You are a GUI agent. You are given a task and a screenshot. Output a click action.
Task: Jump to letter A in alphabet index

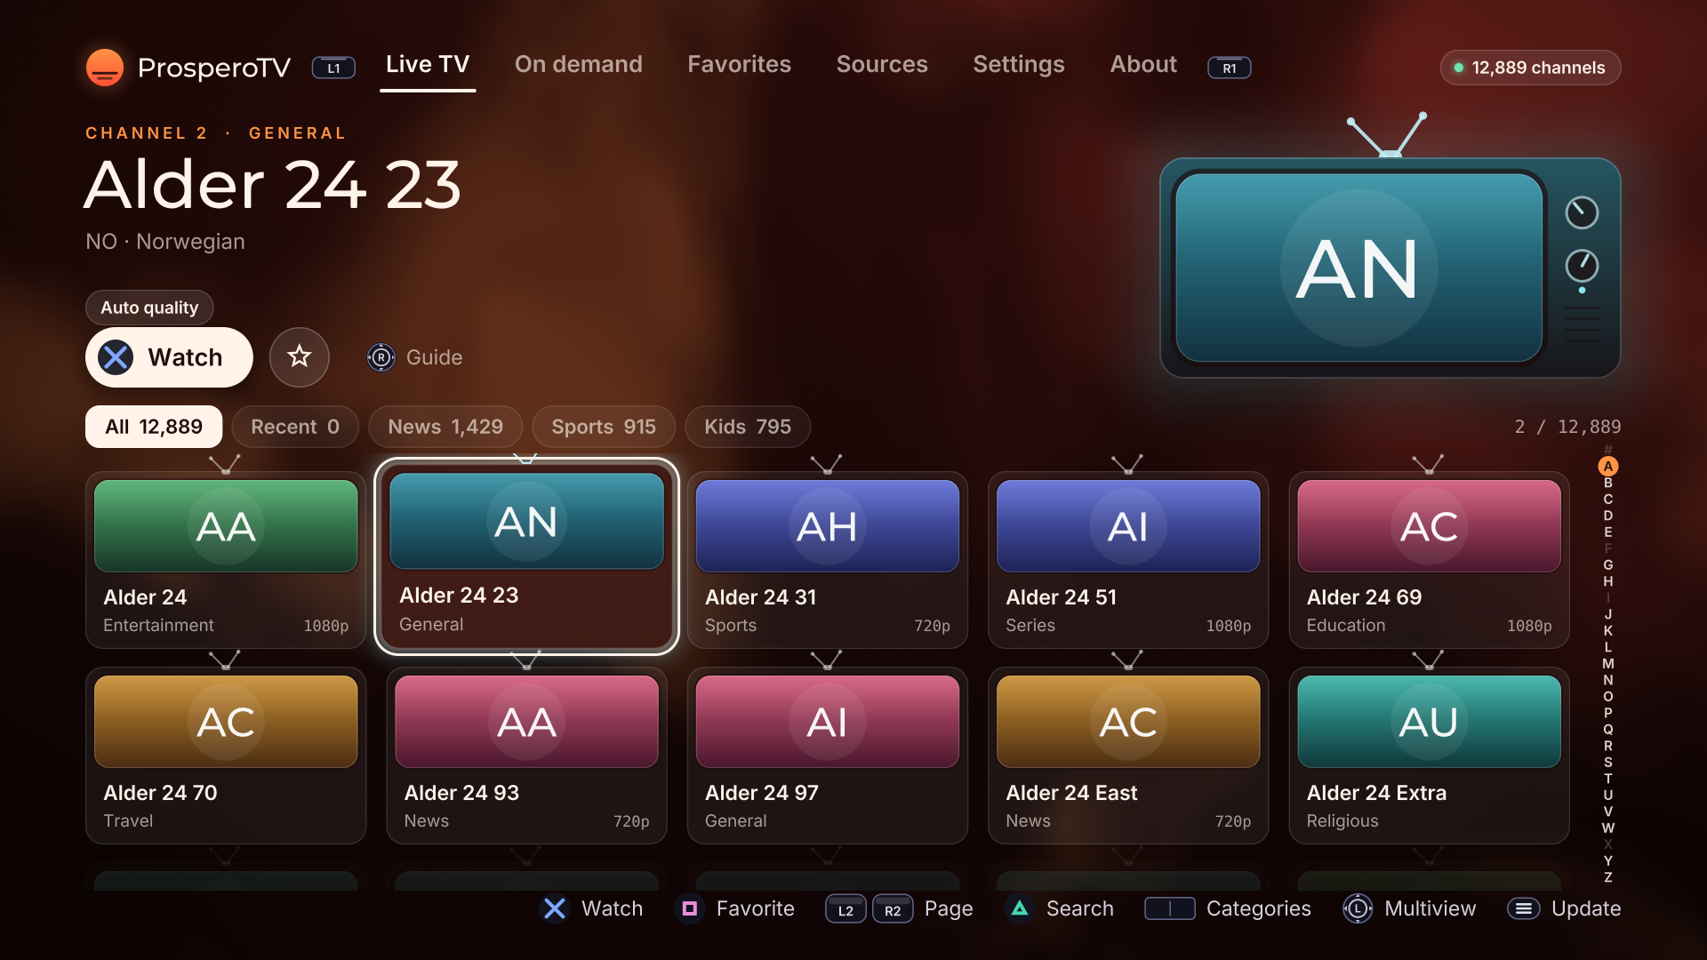pos(1607,467)
